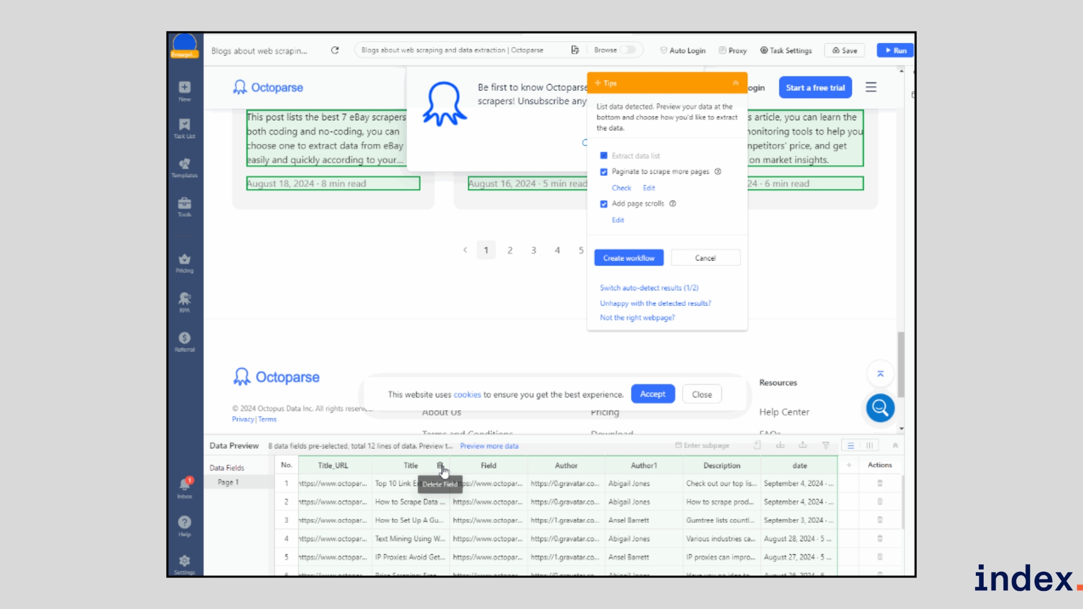
Task: Click Switch auto-detect results link
Action: click(649, 288)
